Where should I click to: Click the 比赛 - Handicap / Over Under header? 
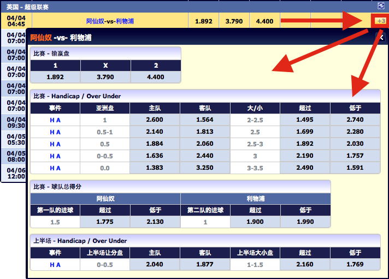205,96
